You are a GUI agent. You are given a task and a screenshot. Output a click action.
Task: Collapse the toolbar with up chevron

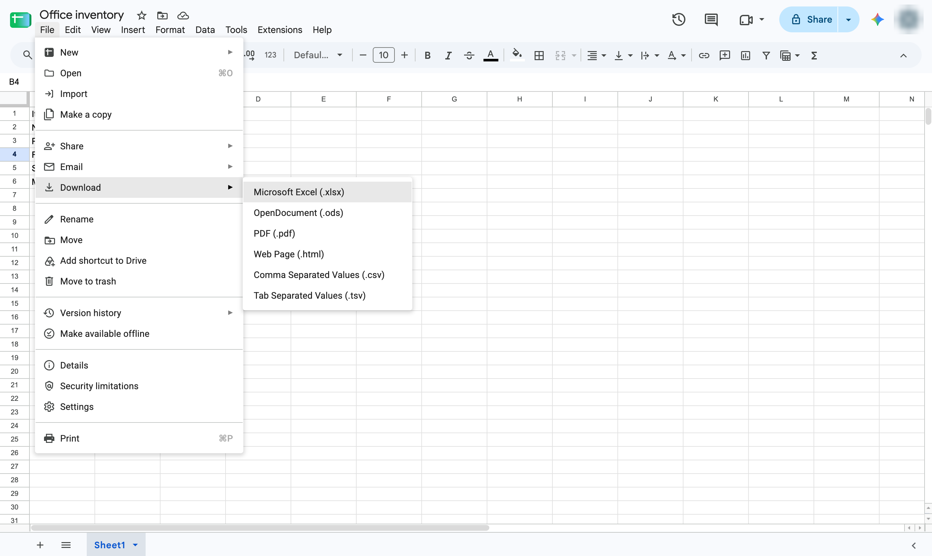click(903, 56)
